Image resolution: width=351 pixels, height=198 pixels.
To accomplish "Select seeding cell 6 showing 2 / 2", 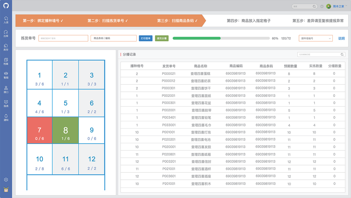I will pos(92,103).
